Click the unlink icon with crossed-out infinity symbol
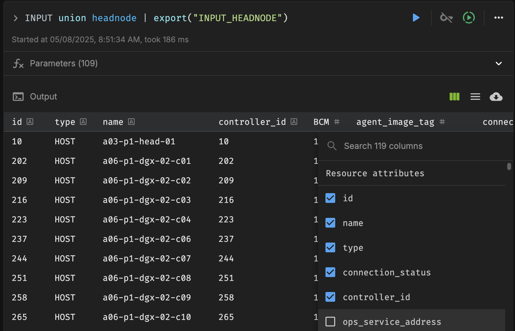This screenshot has width=515, height=331. pos(446,18)
